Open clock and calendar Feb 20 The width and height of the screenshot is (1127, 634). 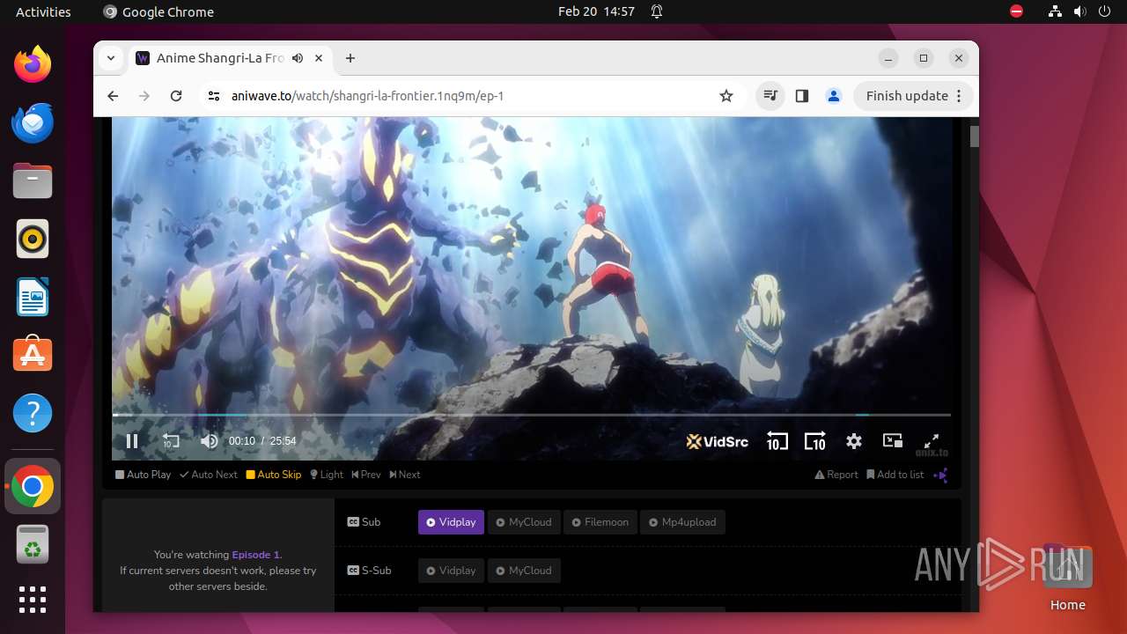click(596, 11)
